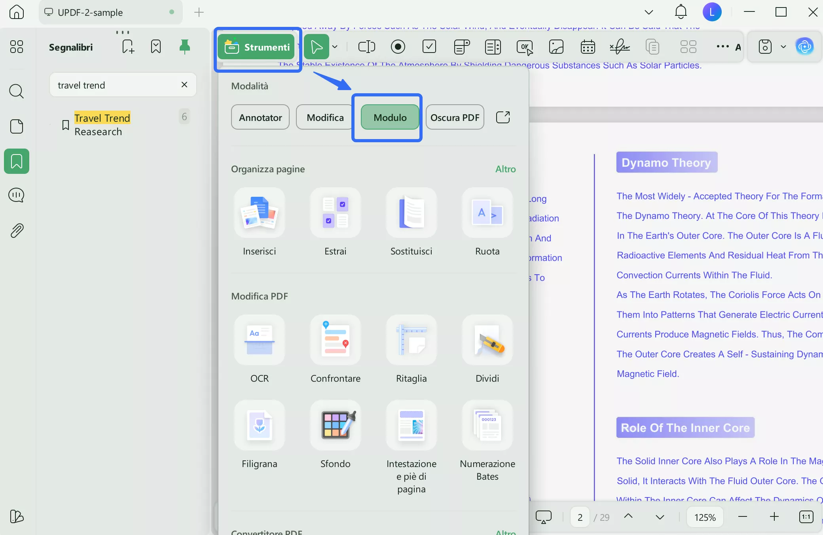Switch to Annotator mode
Screen dimensions: 823x535
pyautogui.click(x=260, y=117)
